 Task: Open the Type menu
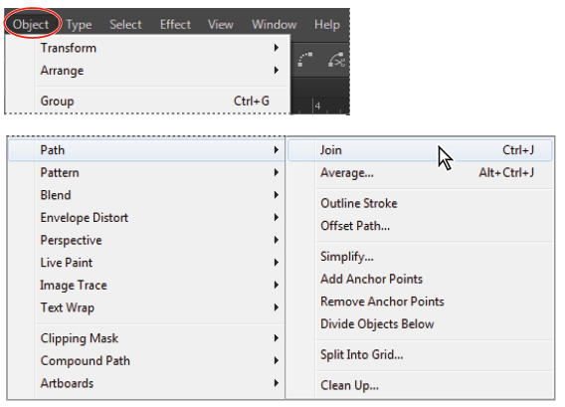[79, 25]
